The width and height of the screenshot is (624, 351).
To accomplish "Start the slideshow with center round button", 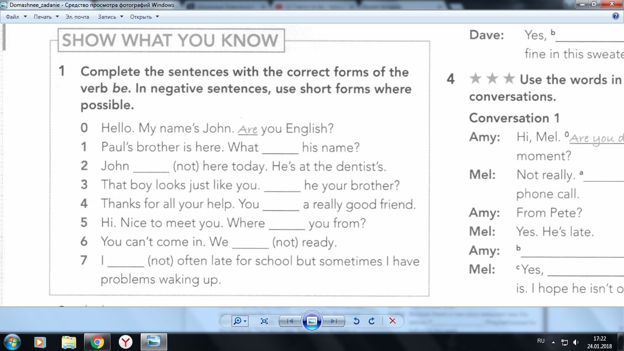I will [x=312, y=321].
